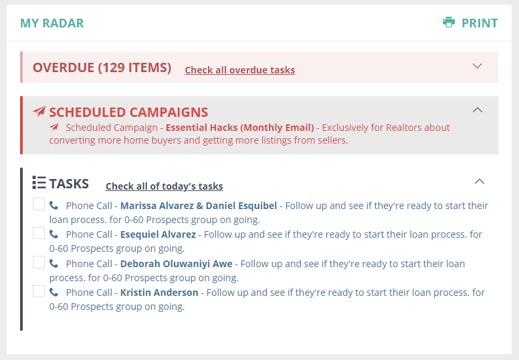Viewport: 519px width, 360px height.
Task: Collapse the Tasks section chevron
Action: coord(479,181)
